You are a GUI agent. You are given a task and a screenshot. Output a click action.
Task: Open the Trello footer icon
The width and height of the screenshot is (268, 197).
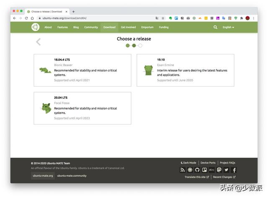tap(204, 170)
